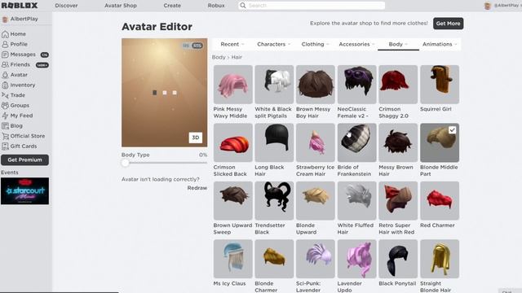Screen dimensions: 522x293
Task: Select Strawberry Ice Cream Hair
Action: (316, 142)
